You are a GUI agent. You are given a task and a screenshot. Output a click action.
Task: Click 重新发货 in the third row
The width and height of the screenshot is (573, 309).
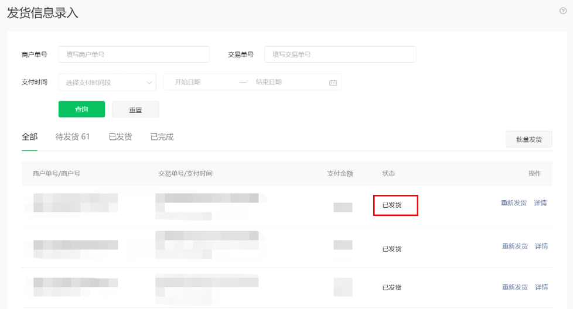click(x=514, y=287)
